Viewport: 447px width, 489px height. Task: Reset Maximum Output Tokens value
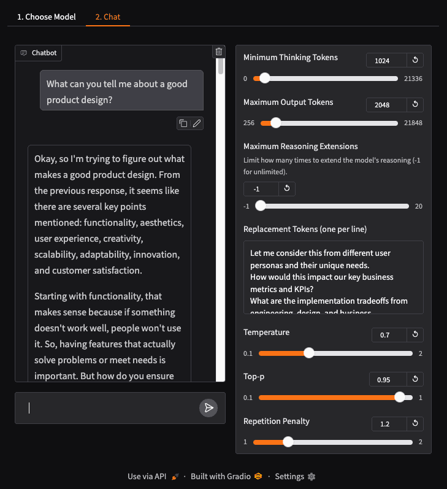coord(415,105)
